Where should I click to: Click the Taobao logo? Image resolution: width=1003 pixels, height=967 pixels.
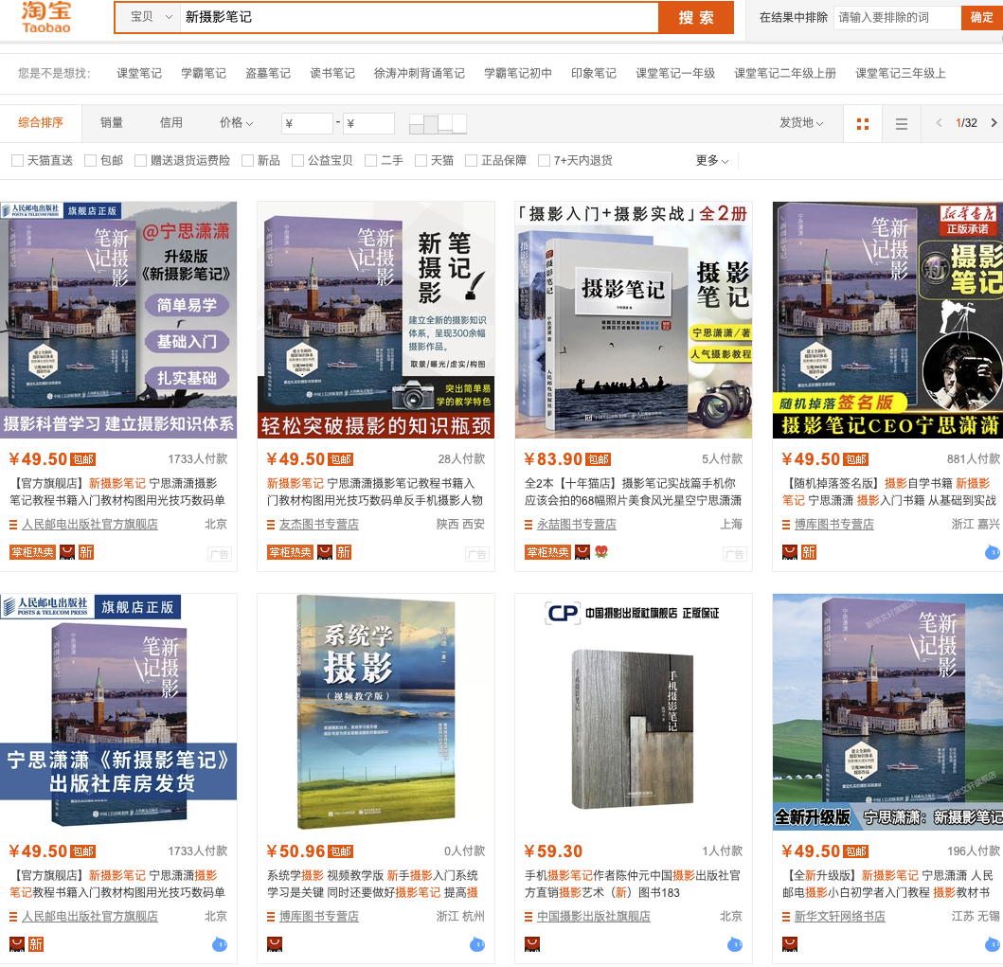[46, 17]
